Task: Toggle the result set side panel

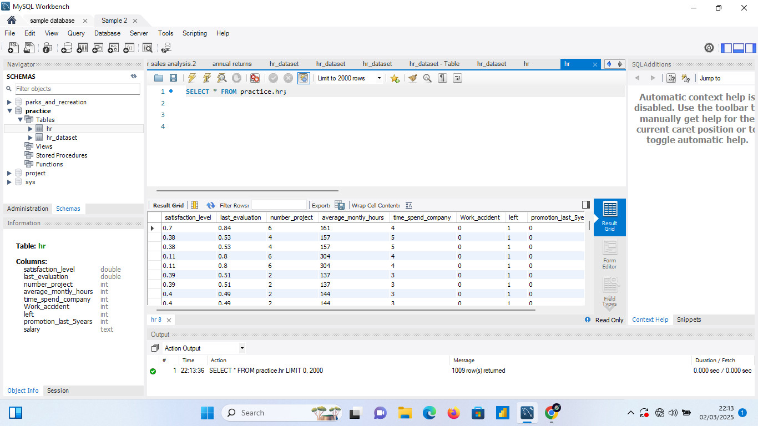Action: (586, 205)
